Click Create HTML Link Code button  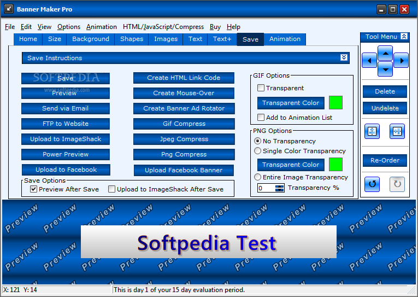pyautogui.click(x=184, y=78)
